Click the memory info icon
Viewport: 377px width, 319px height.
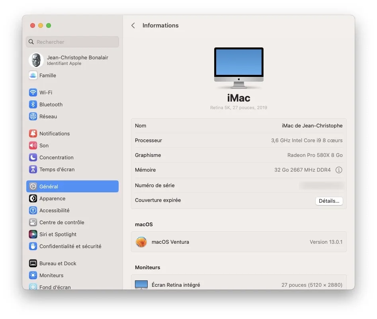pyautogui.click(x=339, y=170)
